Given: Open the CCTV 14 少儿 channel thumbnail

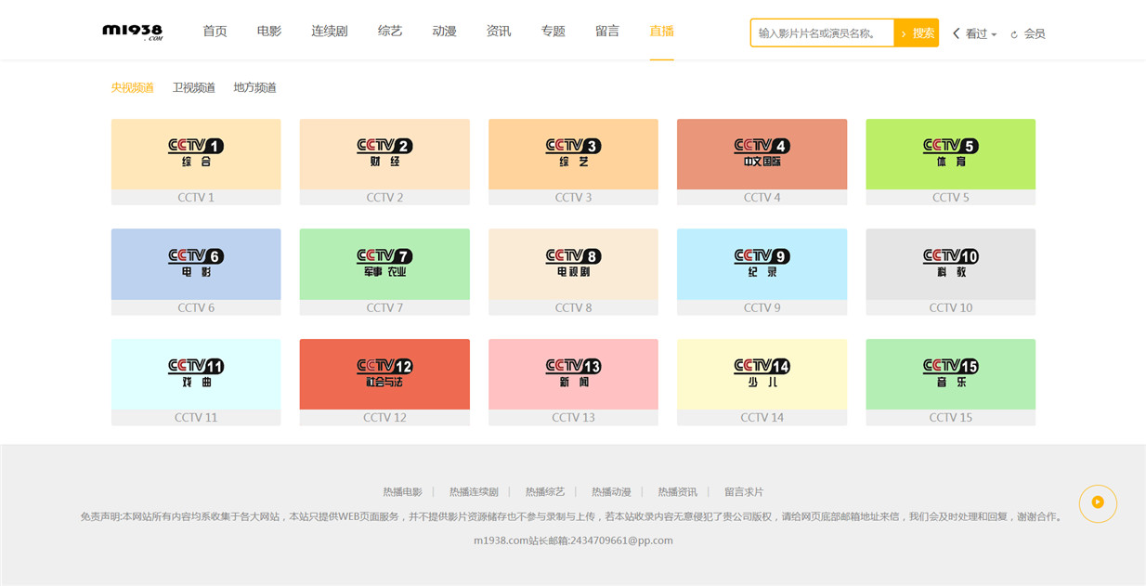Looking at the screenshot, I should click(x=762, y=374).
